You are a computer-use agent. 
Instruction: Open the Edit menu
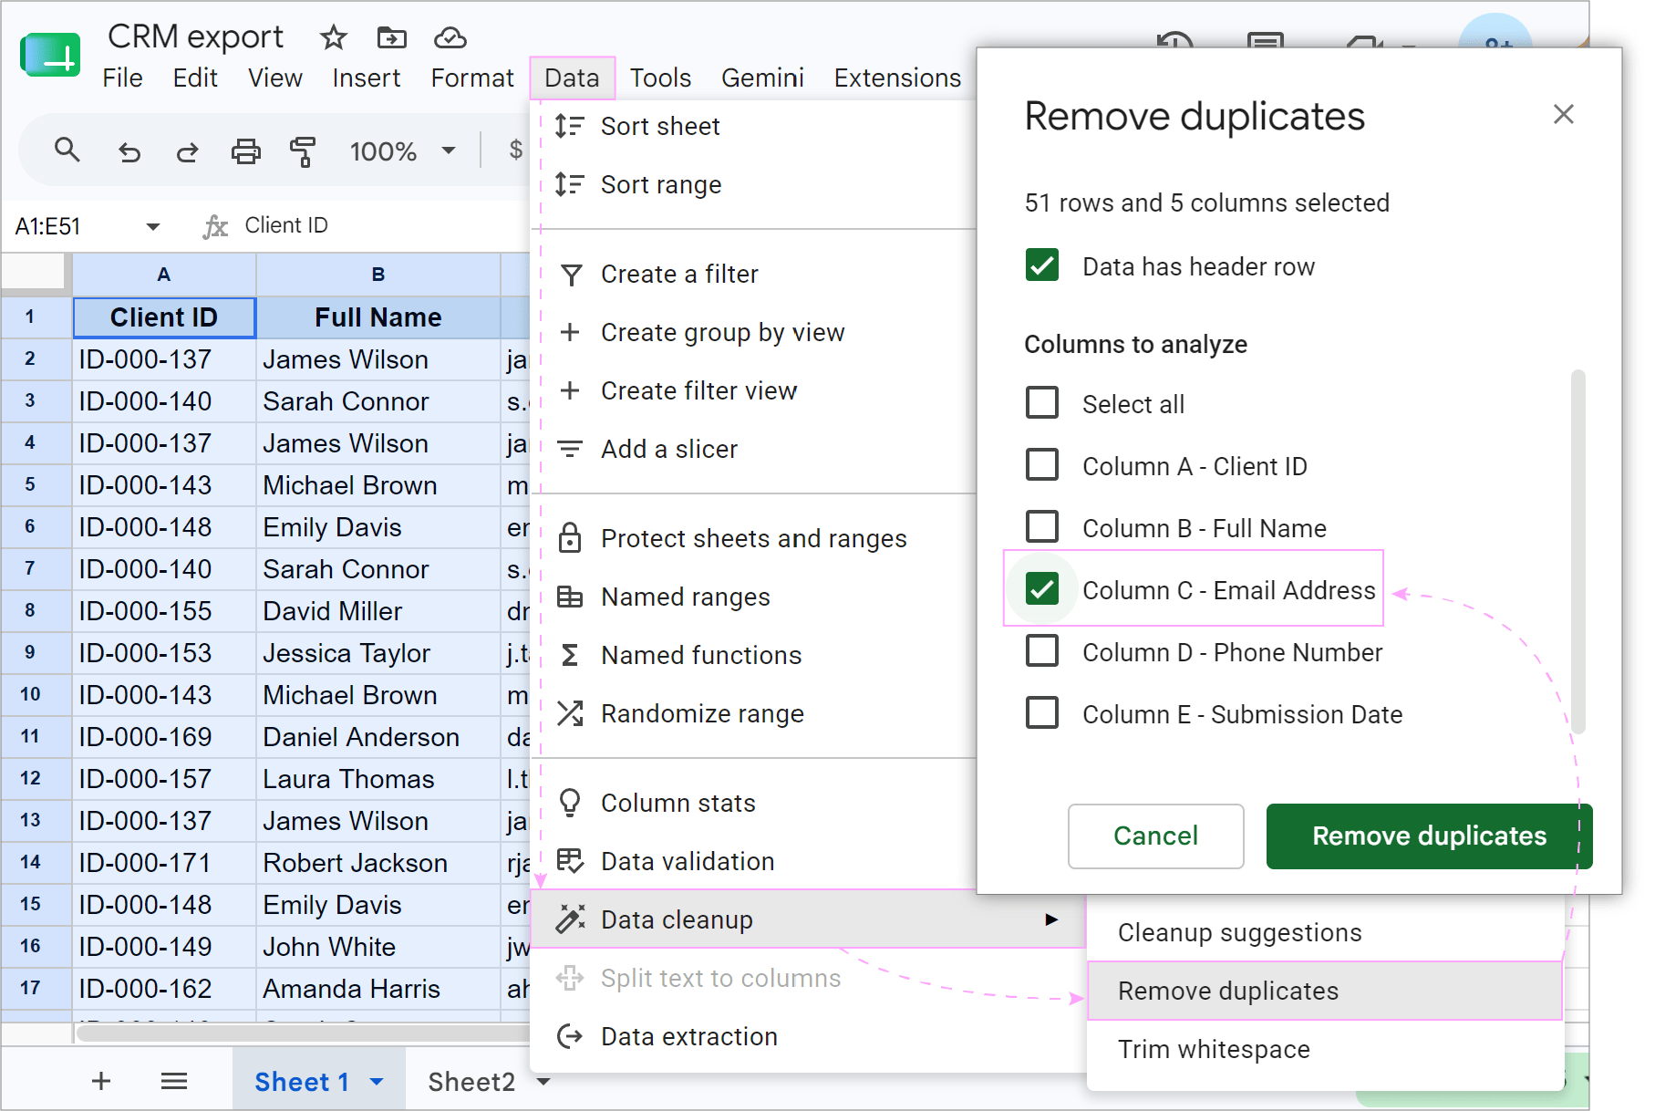[195, 78]
